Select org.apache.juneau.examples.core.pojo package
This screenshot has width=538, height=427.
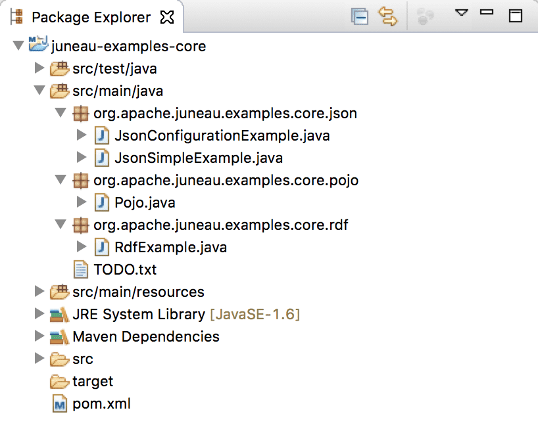click(226, 181)
